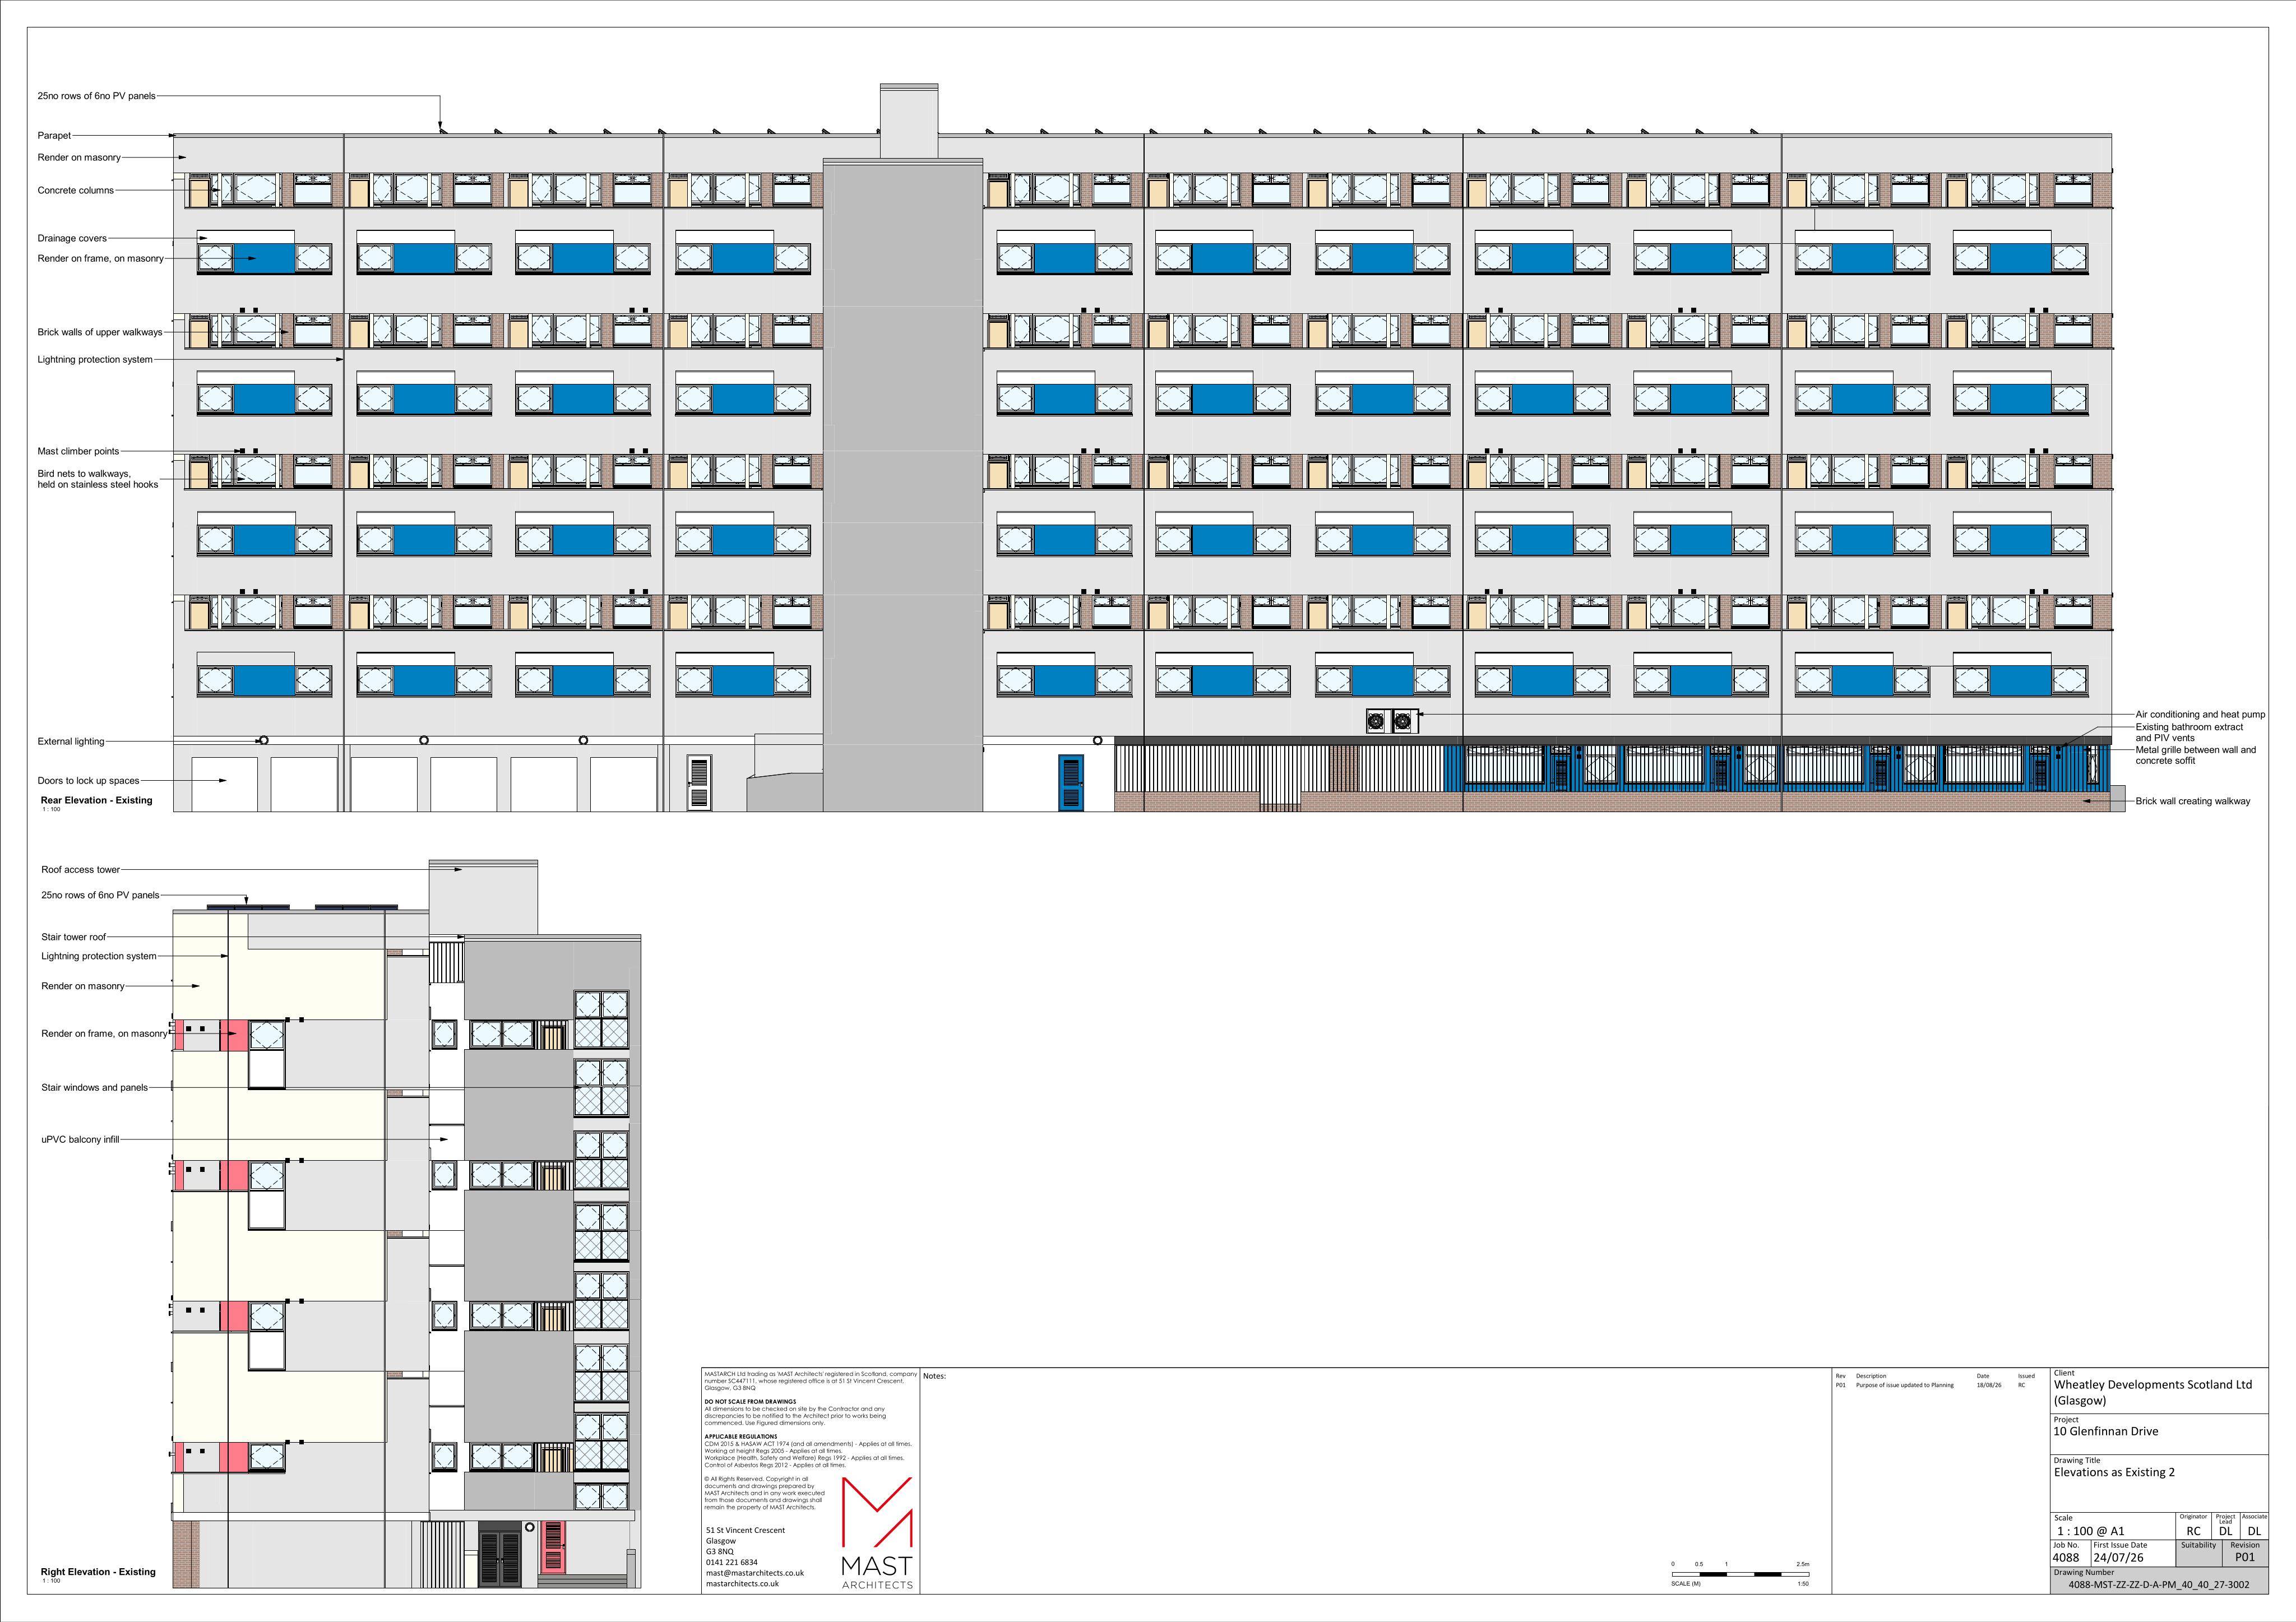Select 'Bird nets to walkways' annotation
Viewport: 2296px width, 1622px height.
pos(98,479)
